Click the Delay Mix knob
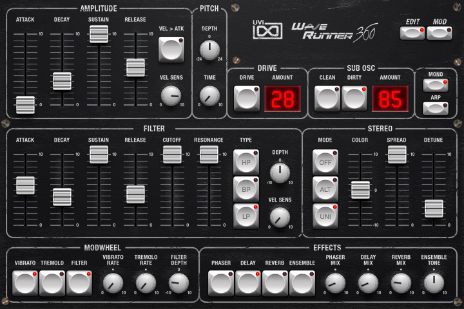 click(x=368, y=283)
